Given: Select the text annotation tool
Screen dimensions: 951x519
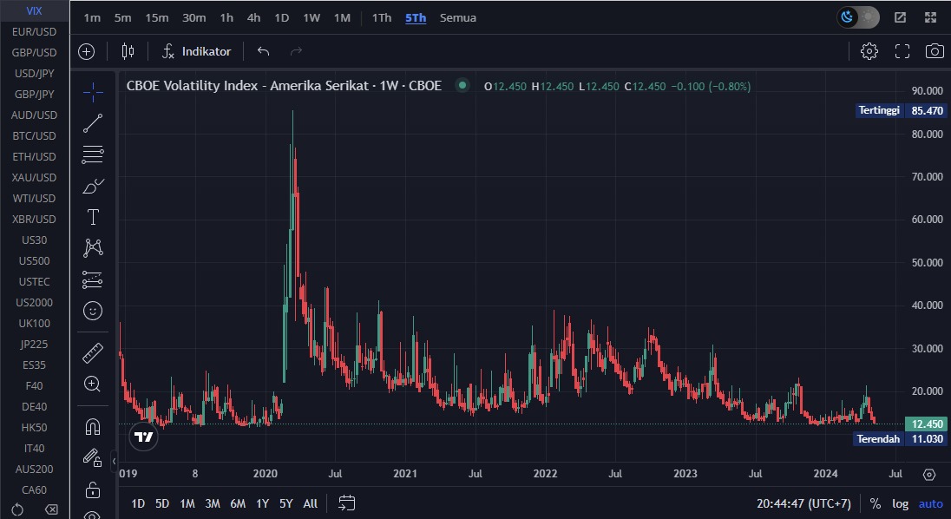Looking at the screenshot, I should point(93,217).
